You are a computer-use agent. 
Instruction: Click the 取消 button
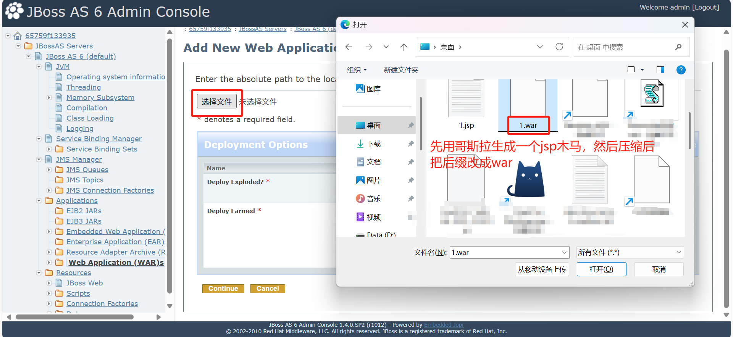pyautogui.click(x=659, y=269)
